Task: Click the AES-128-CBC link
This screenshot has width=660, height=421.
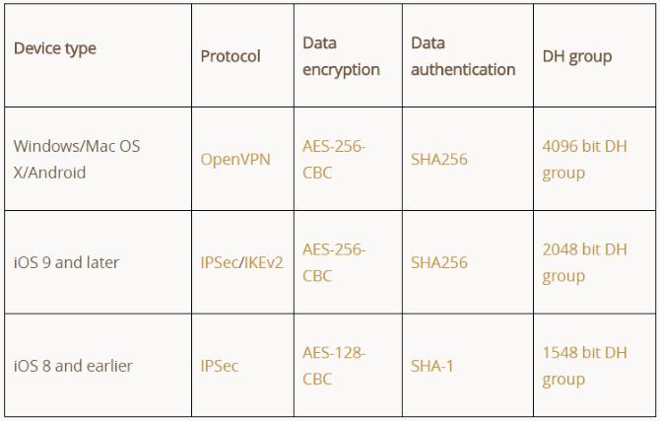Action: [334, 366]
